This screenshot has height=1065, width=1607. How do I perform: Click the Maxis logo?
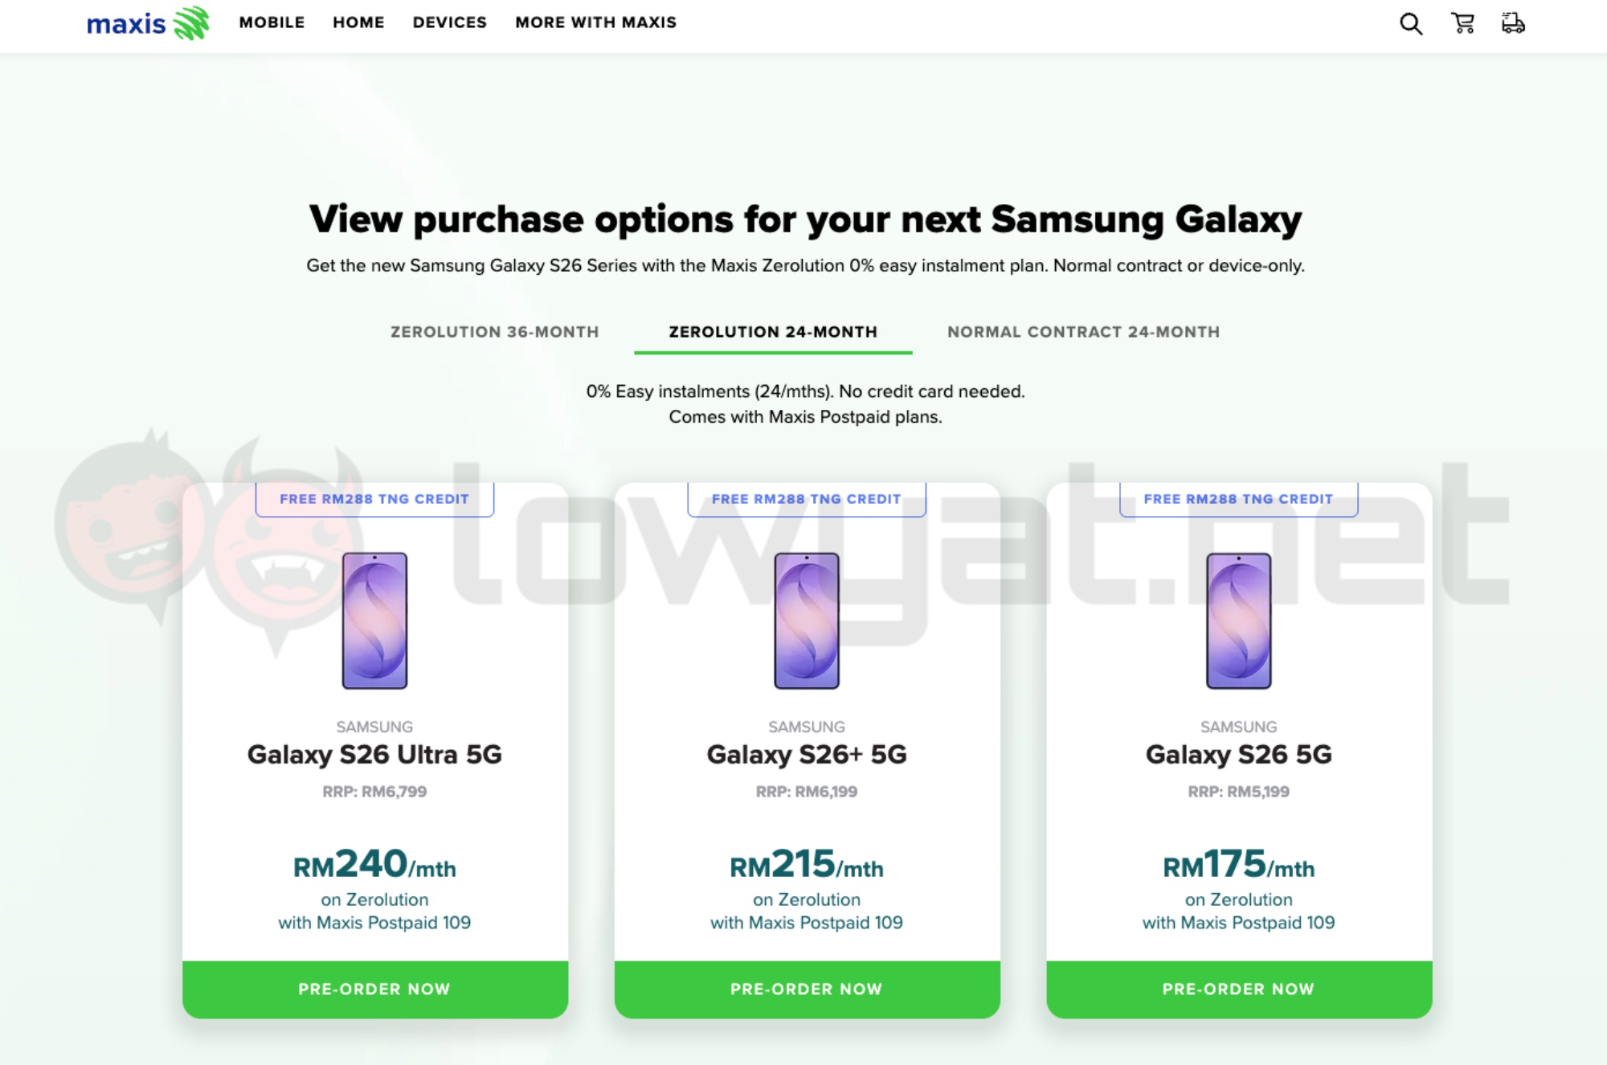[x=148, y=23]
